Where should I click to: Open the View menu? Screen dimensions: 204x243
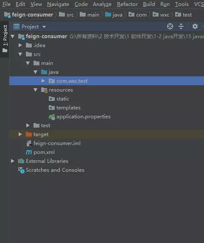point(36,4)
